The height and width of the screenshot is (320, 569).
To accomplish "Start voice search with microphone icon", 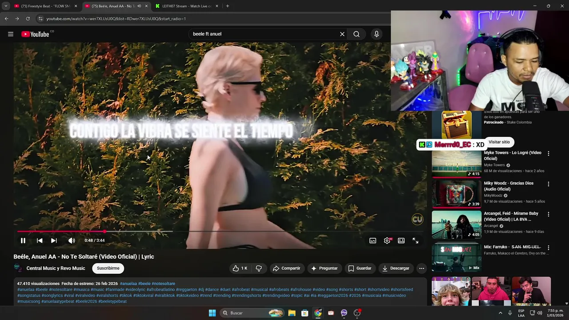I will (377, 34).
